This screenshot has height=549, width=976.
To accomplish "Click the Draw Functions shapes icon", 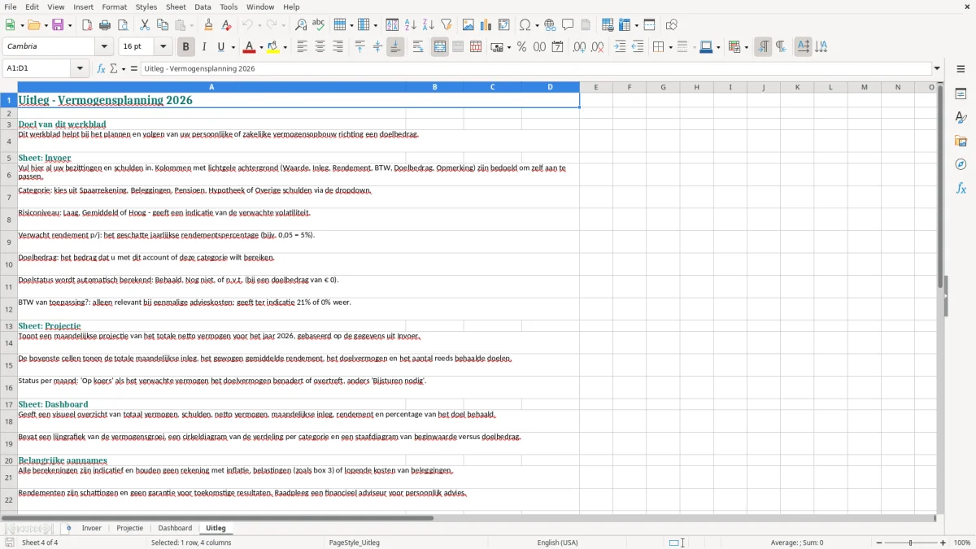I will [x=672, y=25].
